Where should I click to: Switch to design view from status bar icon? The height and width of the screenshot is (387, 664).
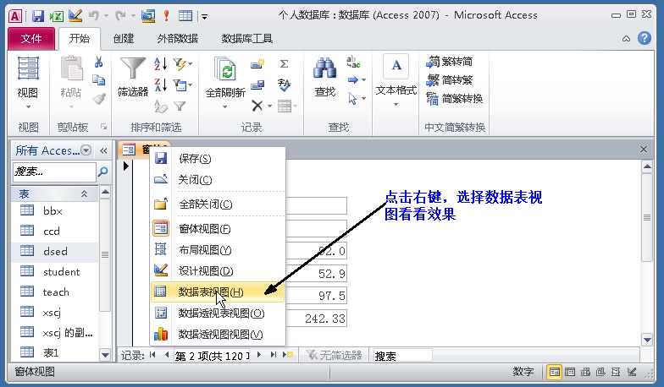coord(632,372)
